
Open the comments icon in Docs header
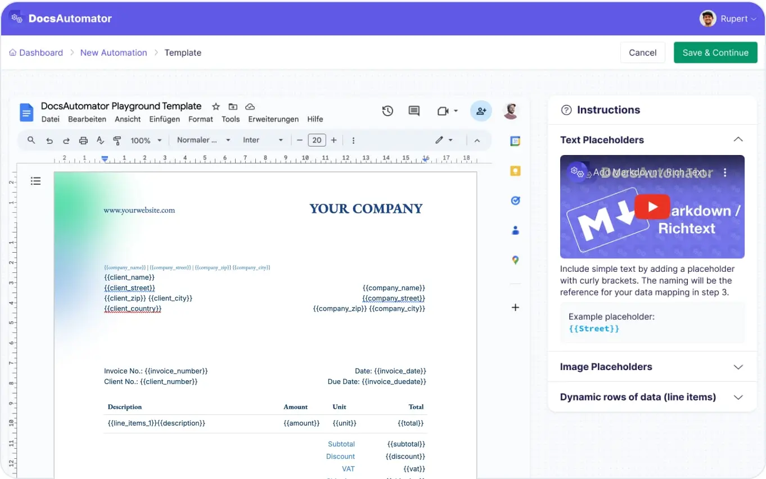pos(414,111)
